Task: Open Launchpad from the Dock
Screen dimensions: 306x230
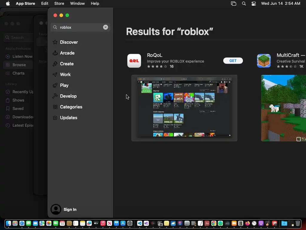Action: pyautogui.click(x=15, y=223)
